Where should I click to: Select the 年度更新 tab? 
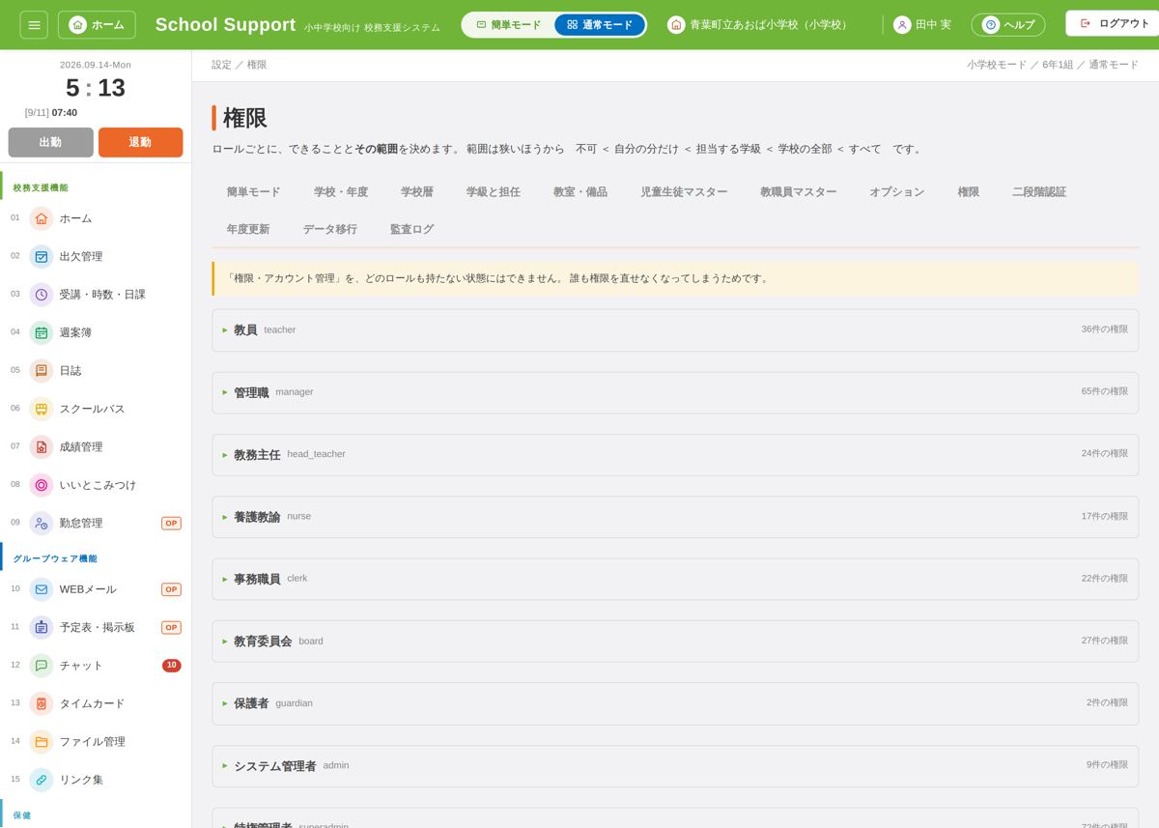point(248,230)
